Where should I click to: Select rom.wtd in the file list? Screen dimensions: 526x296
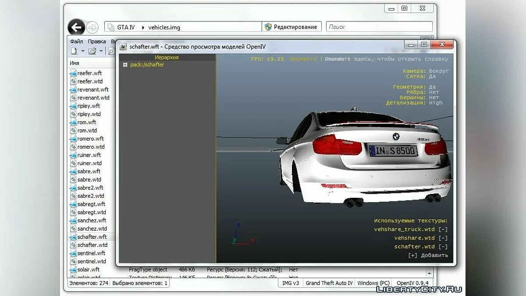pos(87,130)
